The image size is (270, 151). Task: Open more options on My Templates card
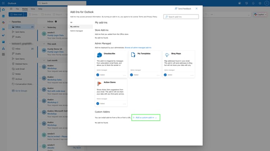158,75
